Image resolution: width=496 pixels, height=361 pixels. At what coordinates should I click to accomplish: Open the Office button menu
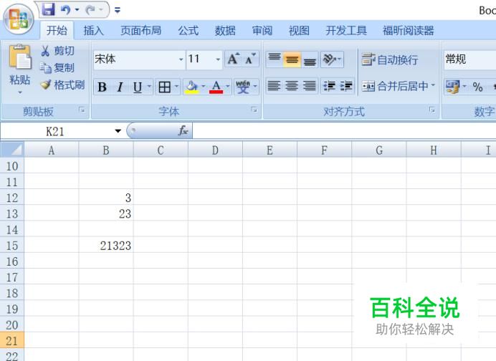click(x=19, y=19)
